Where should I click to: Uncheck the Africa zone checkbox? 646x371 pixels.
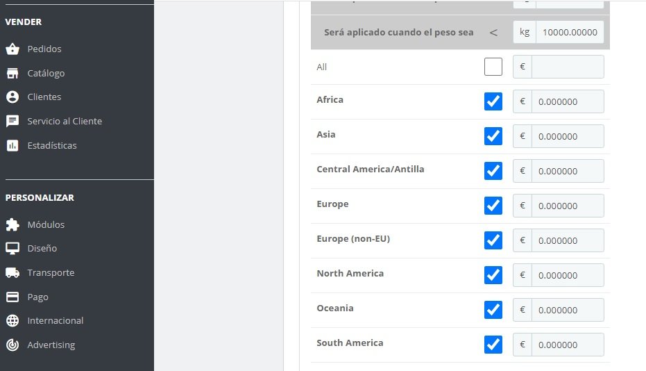click(493, 101)
